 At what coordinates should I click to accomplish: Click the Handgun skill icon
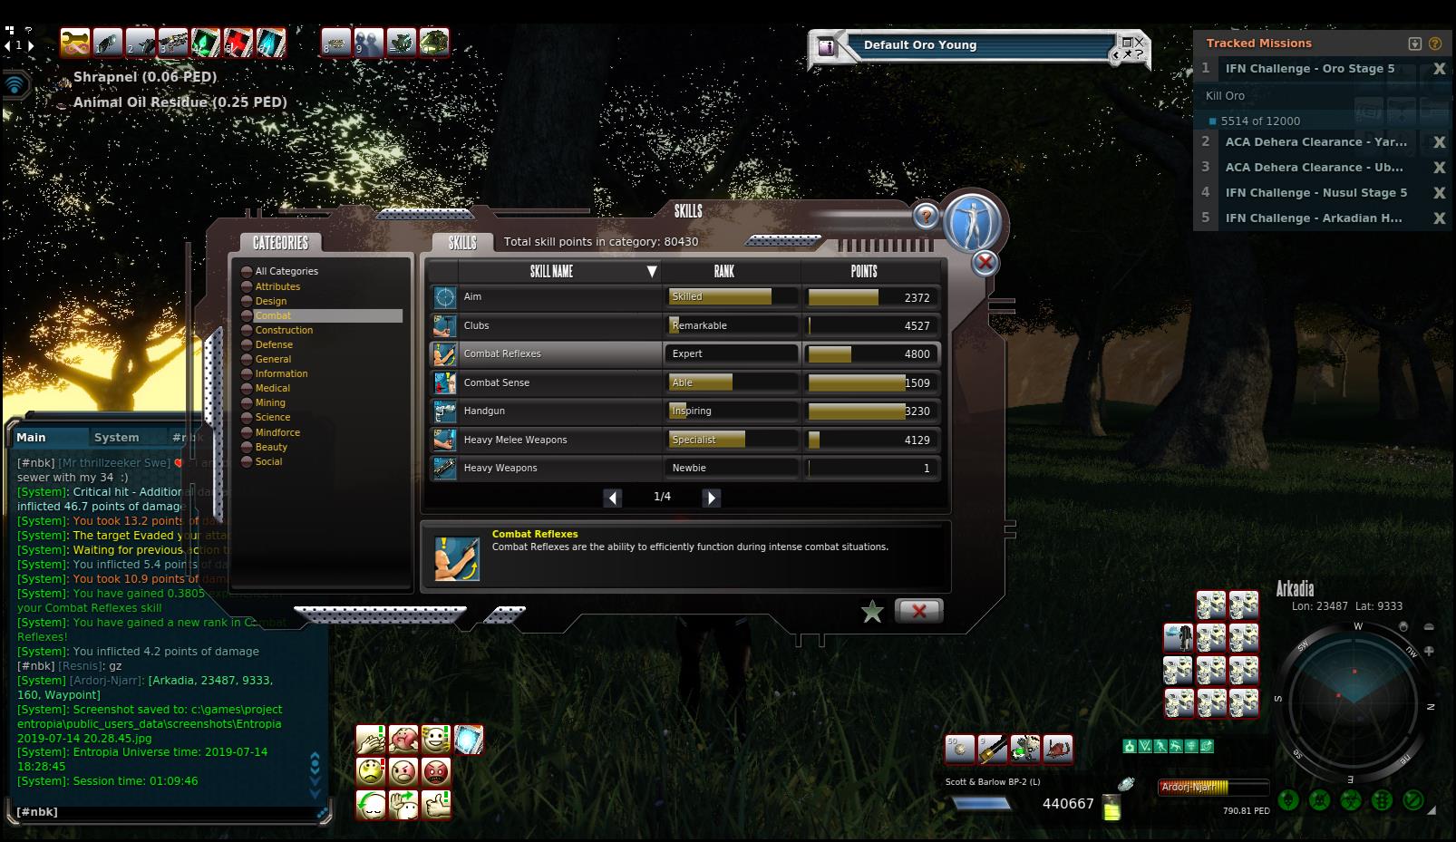click(x=444, y=411)
